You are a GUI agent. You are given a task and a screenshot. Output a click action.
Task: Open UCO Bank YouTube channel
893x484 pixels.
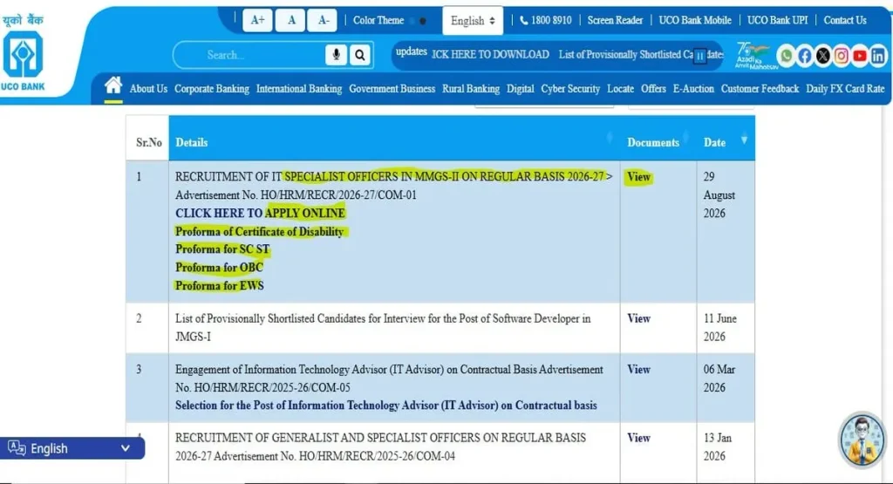click(x=859, y=56)
